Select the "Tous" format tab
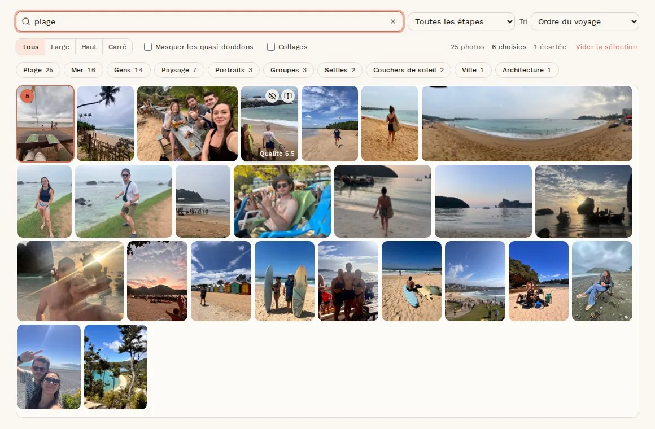 30,47
